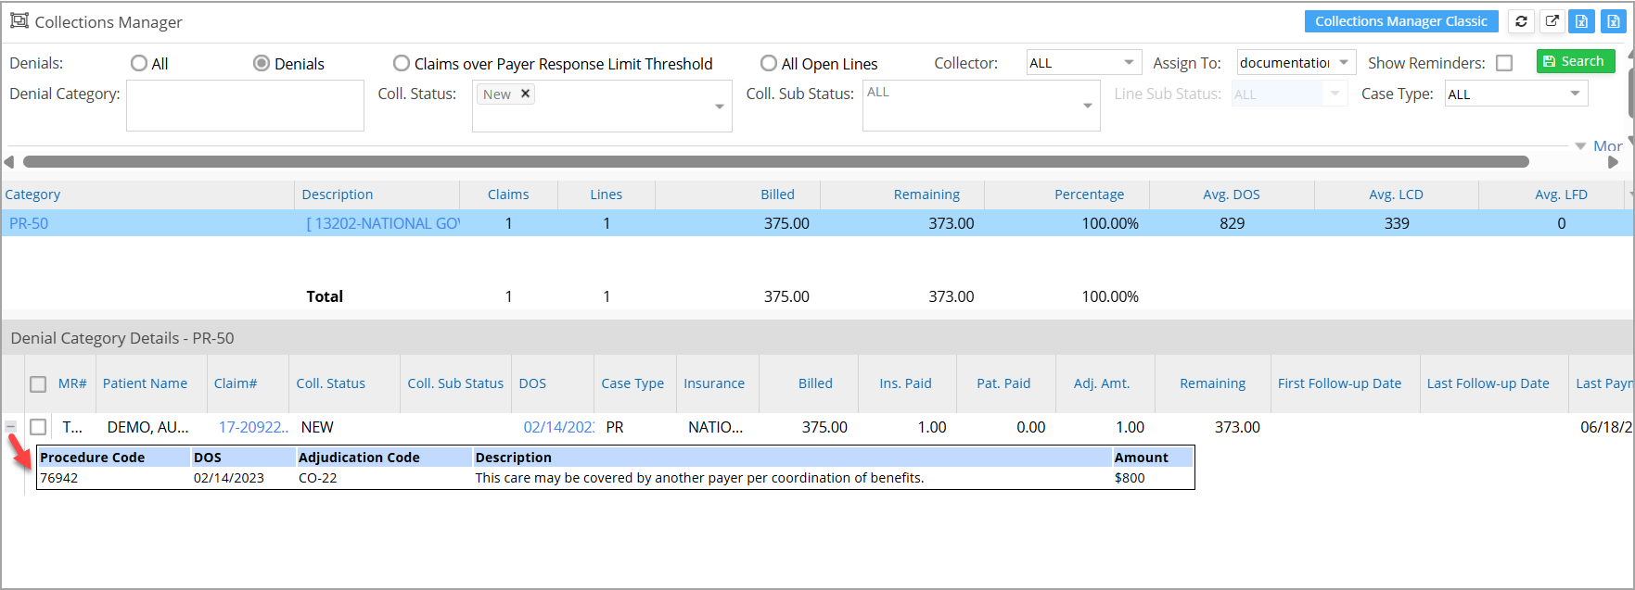
Task: Remove the New tag from Coll. Status
Action: point(525,94)
